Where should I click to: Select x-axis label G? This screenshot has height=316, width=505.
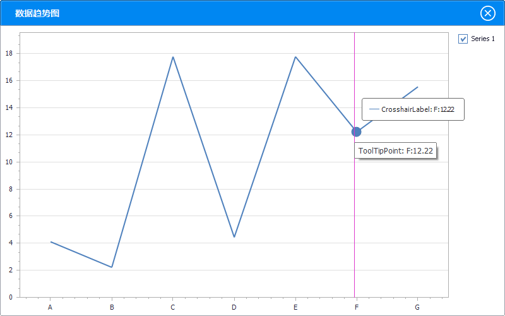pos(417,307)
